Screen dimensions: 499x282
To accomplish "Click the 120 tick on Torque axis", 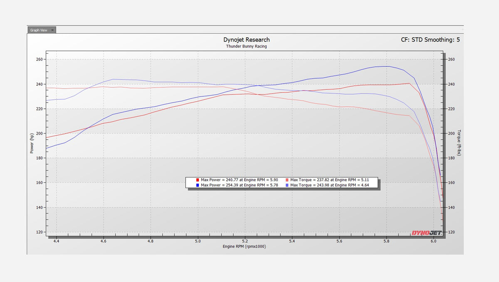I will tap(451, 232).
